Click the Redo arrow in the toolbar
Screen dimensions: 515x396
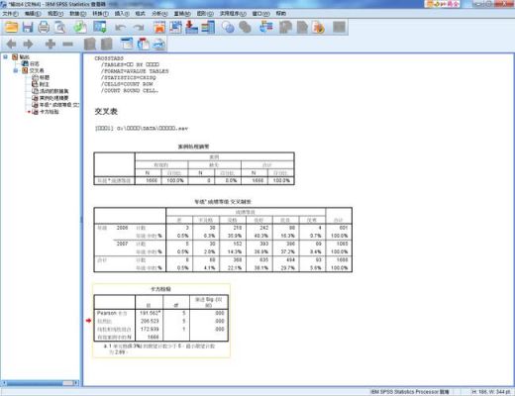click(139, 28)
